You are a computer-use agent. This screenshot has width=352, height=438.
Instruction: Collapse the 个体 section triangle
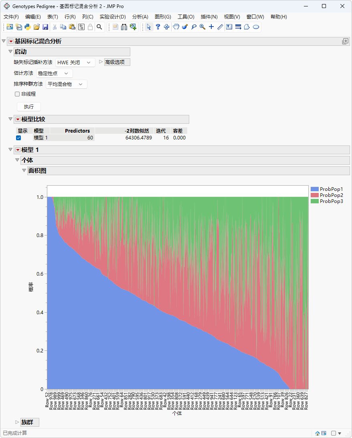coord(17,160)
